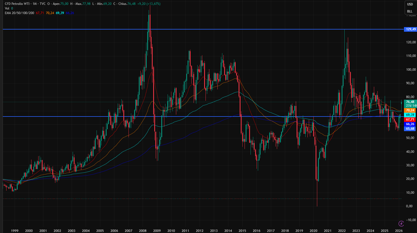Click the 2012 label on the time axis

point(200,231)
